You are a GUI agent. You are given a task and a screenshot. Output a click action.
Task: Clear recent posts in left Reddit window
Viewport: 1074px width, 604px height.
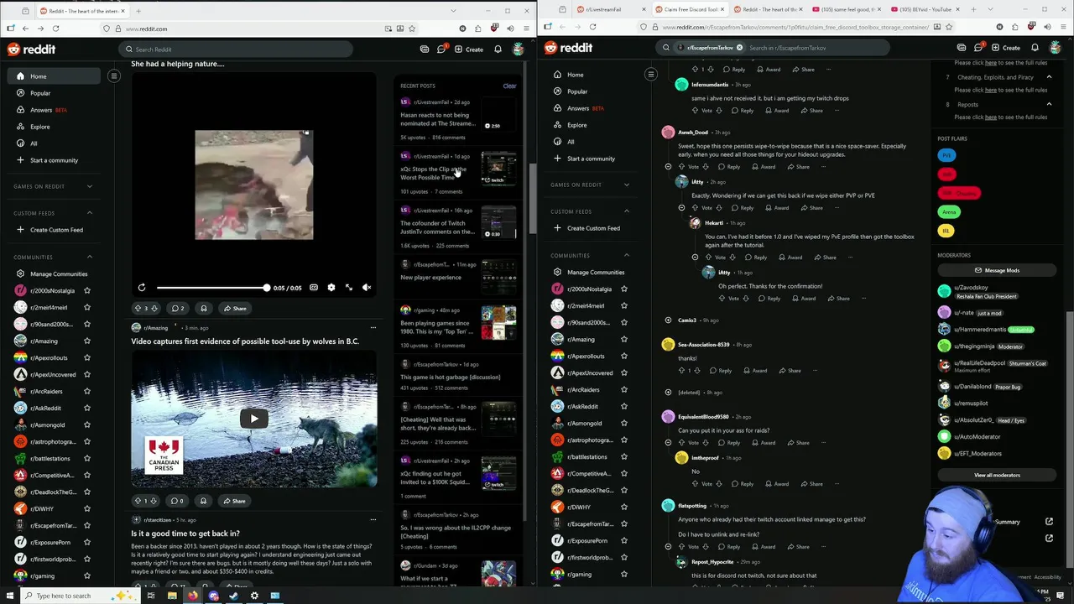pos(509,86)
